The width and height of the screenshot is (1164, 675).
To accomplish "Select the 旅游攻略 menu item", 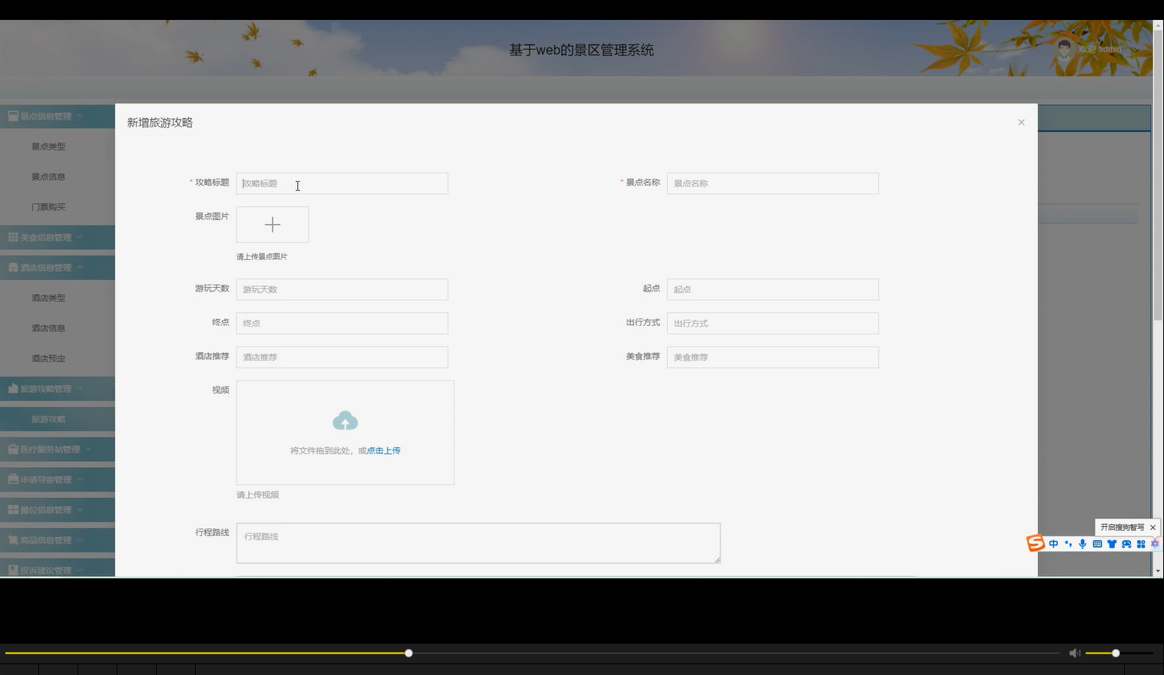I will click(x=48, y=419).
